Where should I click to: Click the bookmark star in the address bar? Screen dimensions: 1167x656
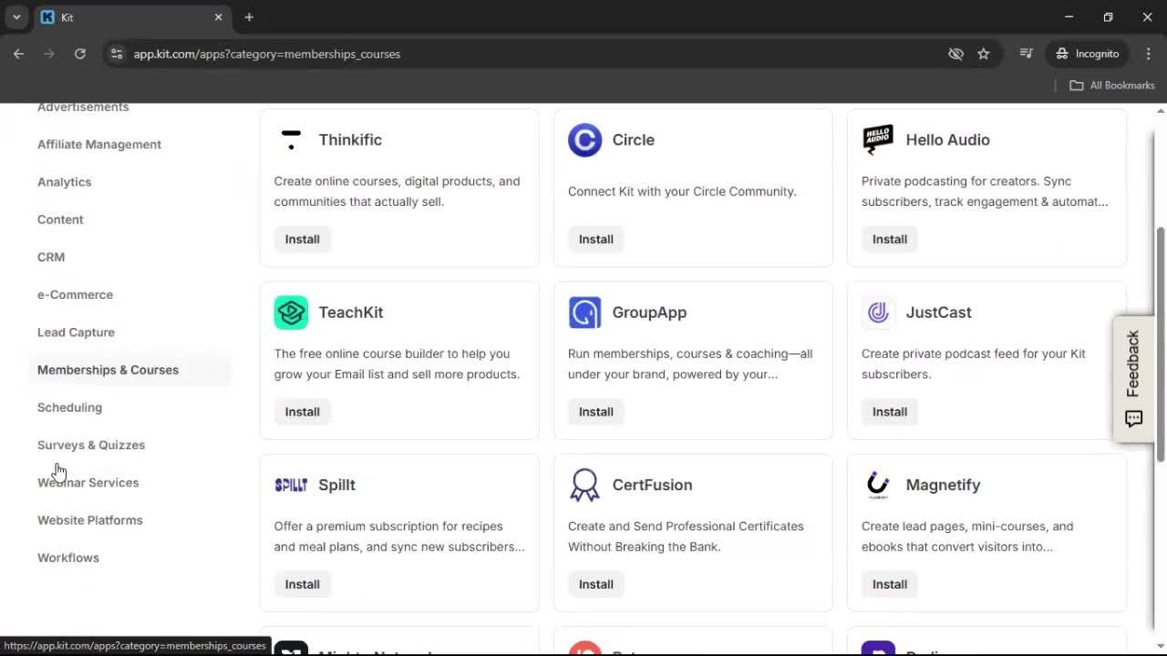[x=984, y=54]
